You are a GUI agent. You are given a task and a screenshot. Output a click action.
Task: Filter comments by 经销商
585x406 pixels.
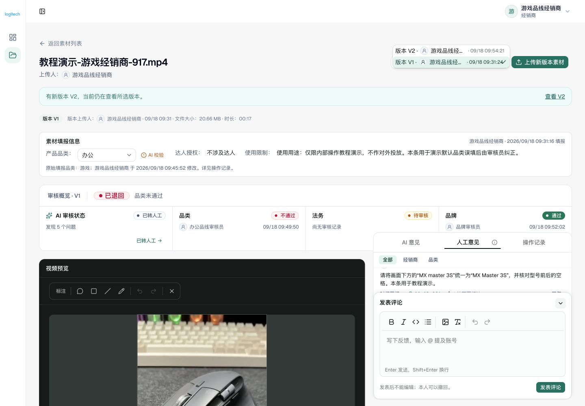(x=410, y=260)
